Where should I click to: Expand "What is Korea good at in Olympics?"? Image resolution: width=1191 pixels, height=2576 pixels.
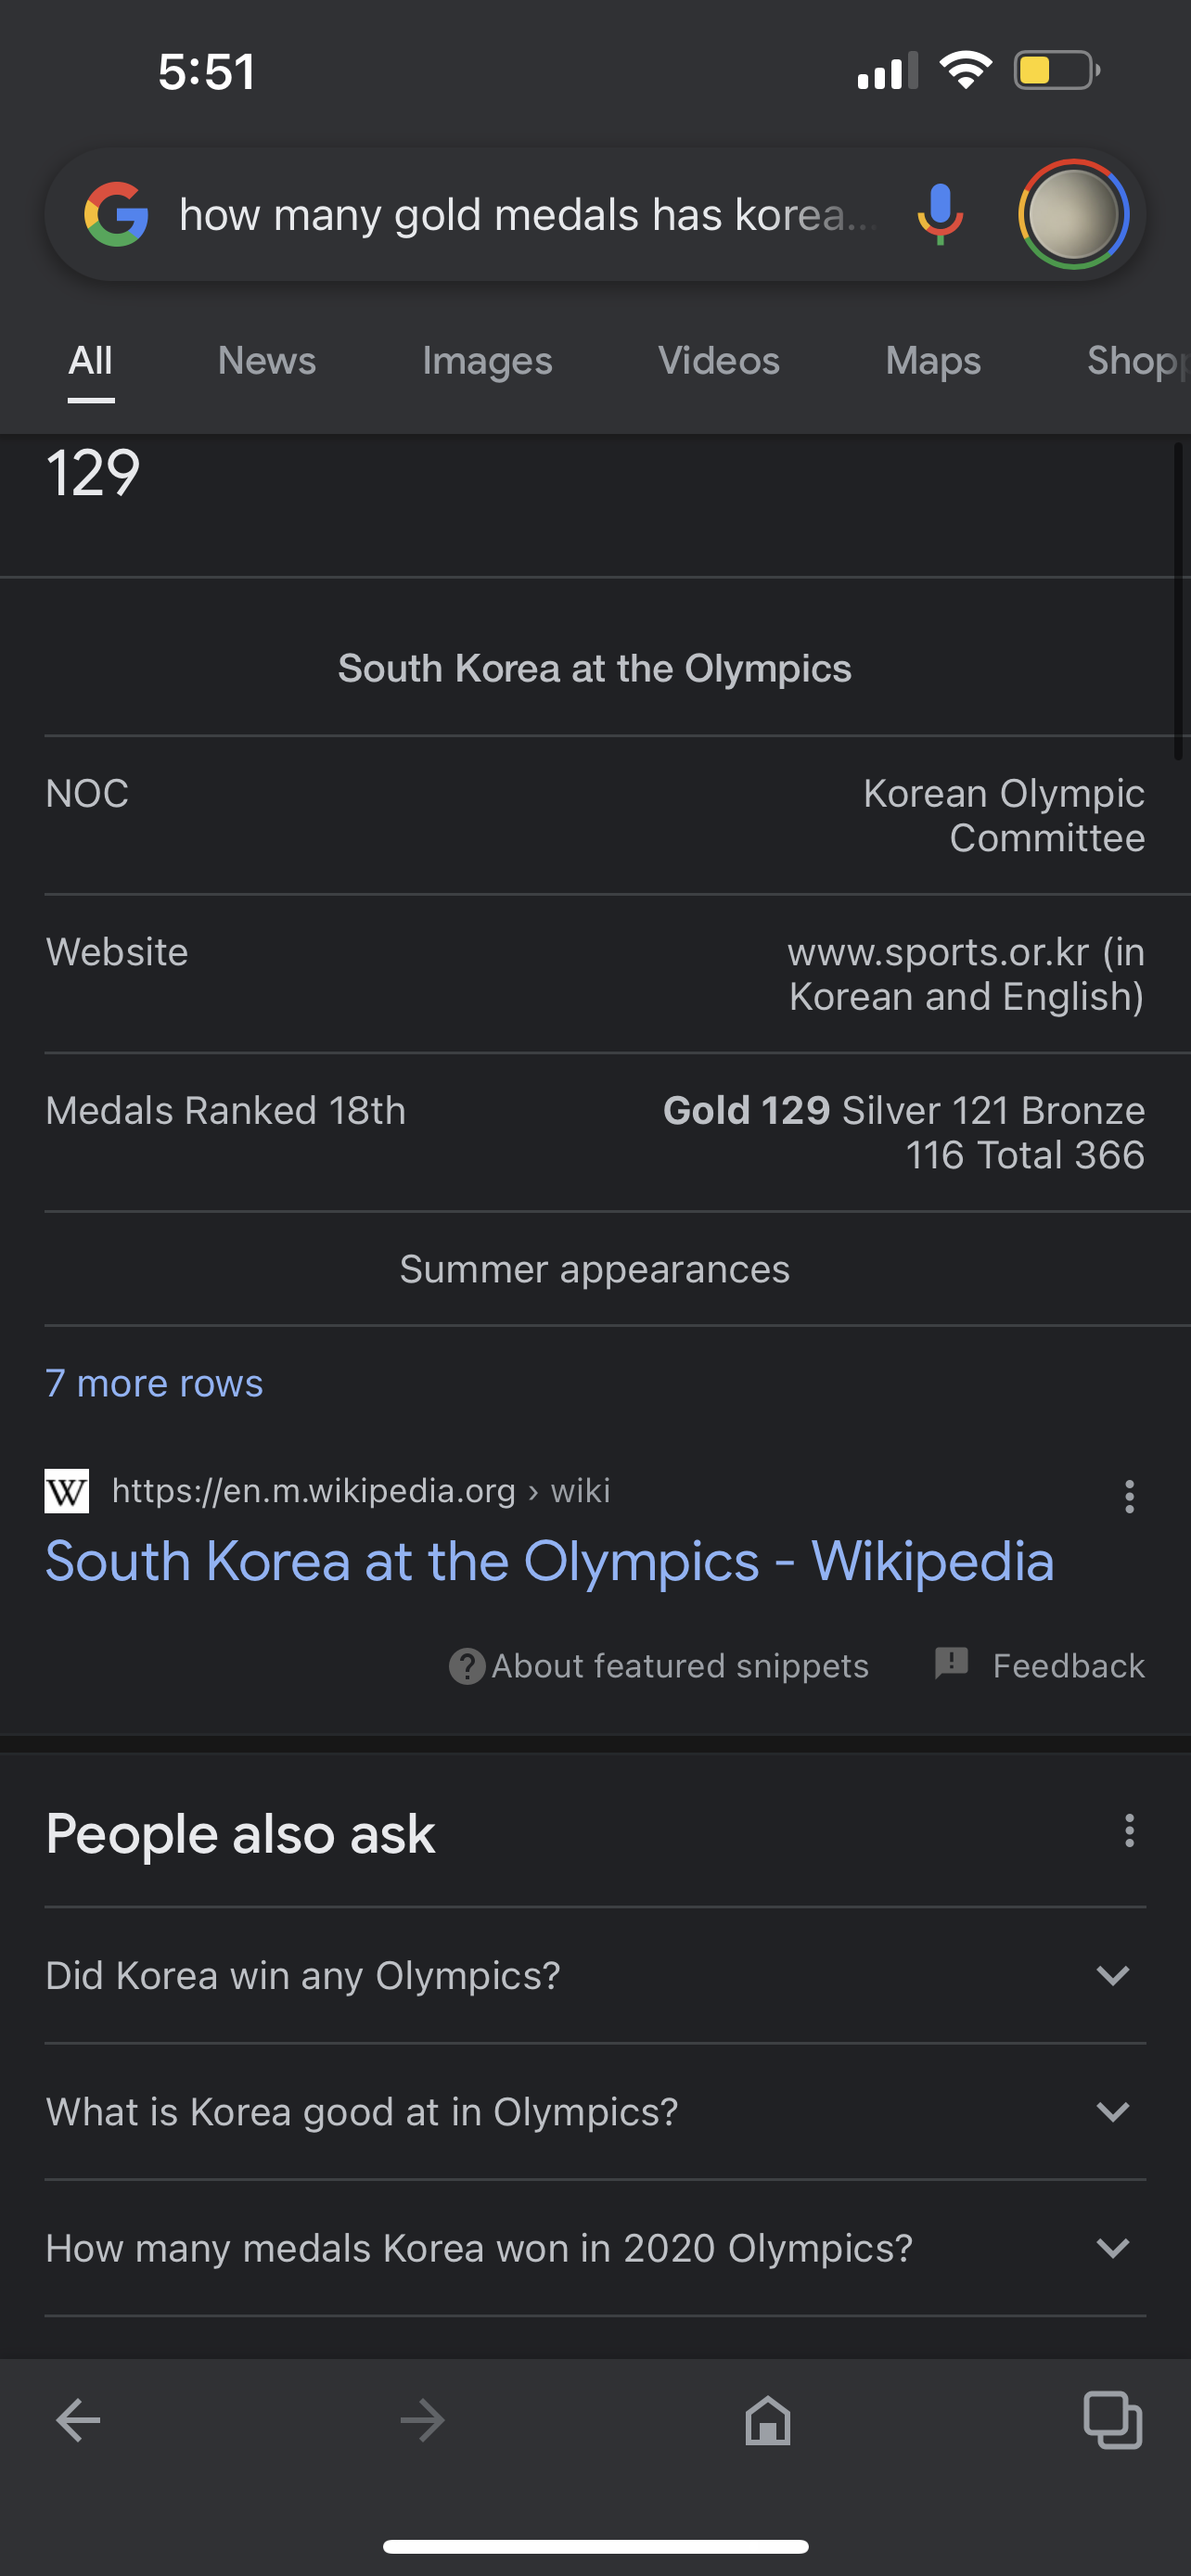[x=595, y=2111]
